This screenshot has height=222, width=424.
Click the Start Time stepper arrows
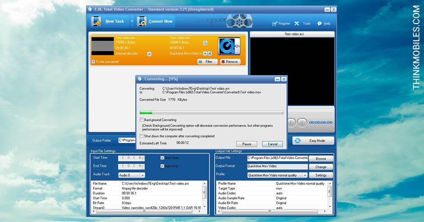(x=143, y=158)
